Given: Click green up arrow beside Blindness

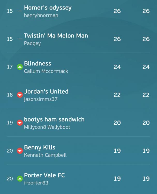Looking at the screenshot, I should click(20, 67).
